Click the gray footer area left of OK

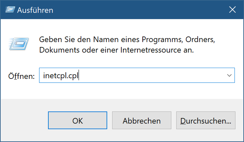pyautogui.click(x=24, y=120)
